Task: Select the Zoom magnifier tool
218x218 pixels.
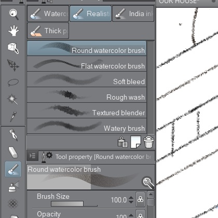Action: [13, 14]
